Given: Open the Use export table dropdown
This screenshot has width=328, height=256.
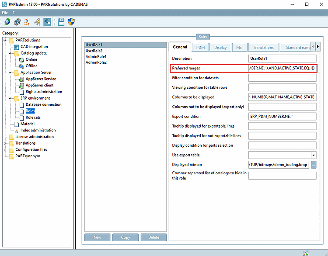Looking at the screenshot, I should 314,155.
